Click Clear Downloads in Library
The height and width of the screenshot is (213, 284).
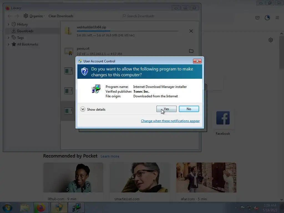click(x=61, y=16)
